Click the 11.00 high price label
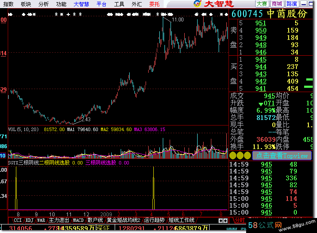Viewport: 317px width, 233px height. point(178,20)
